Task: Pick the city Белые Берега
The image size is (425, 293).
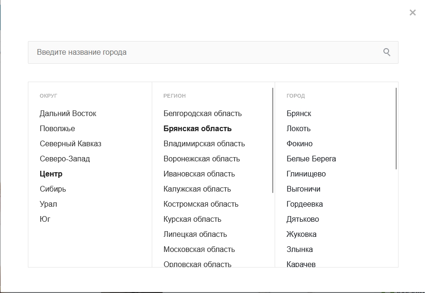Action: coord(311,159)
